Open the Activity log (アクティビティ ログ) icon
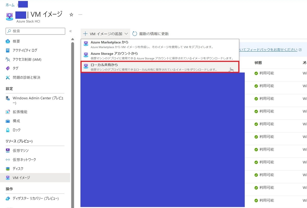 (x=8, y=50)
